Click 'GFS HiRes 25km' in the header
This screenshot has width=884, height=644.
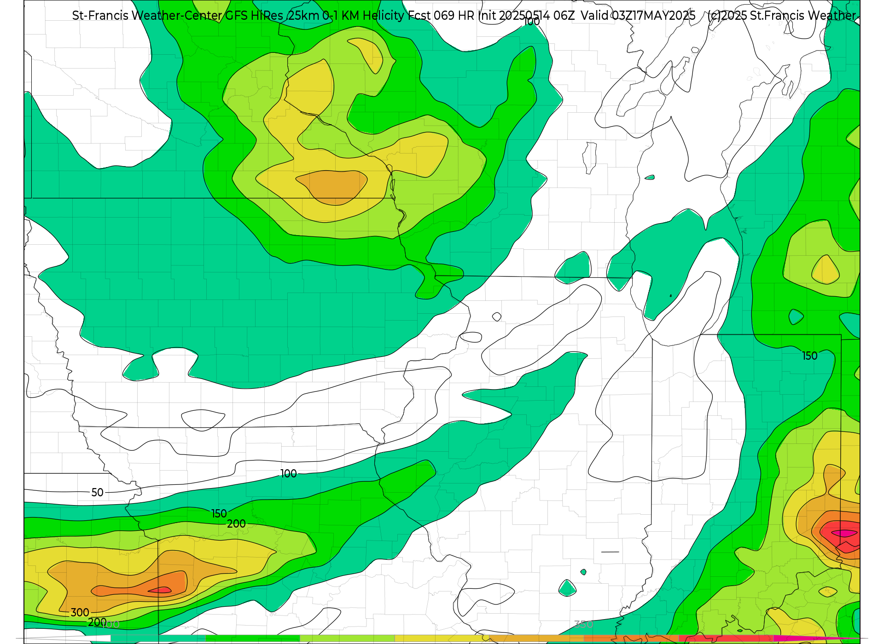click(272, 16)
